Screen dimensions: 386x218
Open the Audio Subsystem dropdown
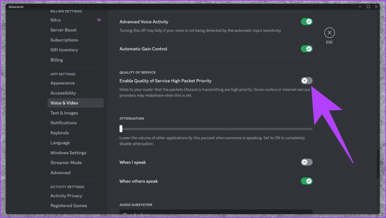[x=216, y=213]
